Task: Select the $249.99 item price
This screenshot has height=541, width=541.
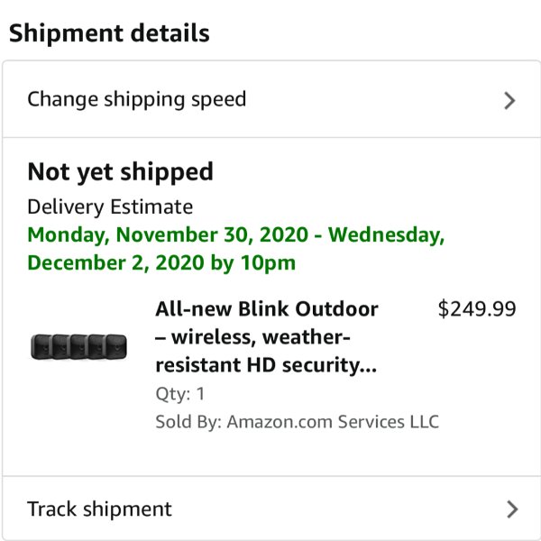Action: pyautogui.click(x=477, y=308)
